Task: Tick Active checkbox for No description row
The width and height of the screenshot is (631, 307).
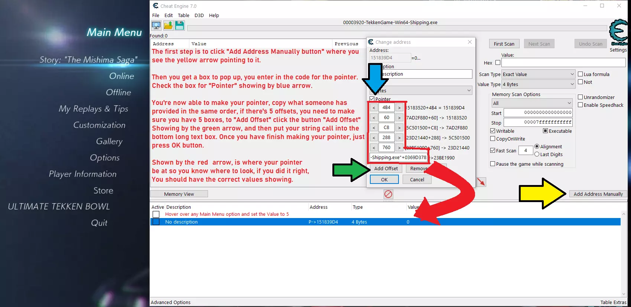Action: point(156,222)
